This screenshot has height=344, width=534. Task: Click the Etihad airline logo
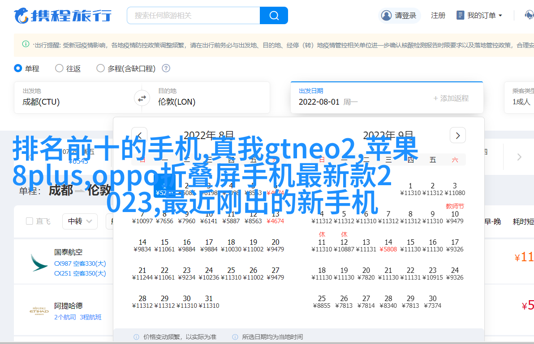pos(39,311)
